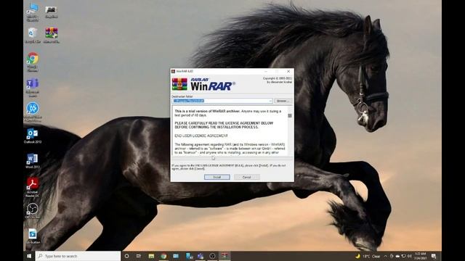This screenshot has width=465, height=261.
Task: Switch to Chrome on the taskbar
Action: click(x=163, y=256)
